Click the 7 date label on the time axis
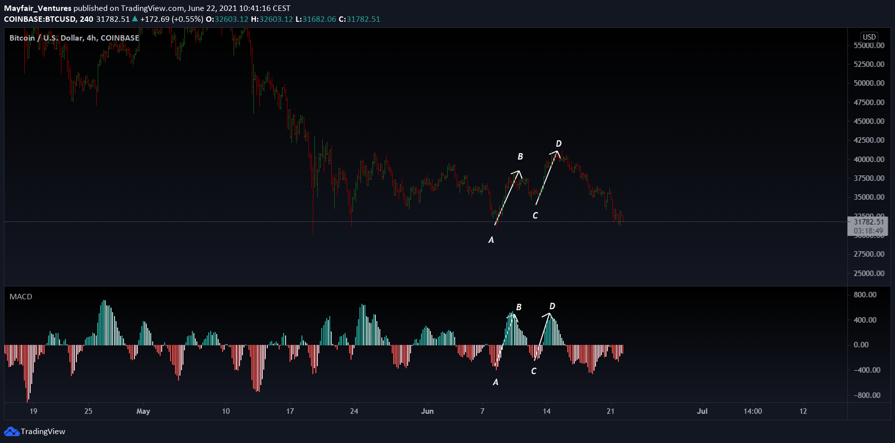This screenshot has width=895, height=443. pos(482,411)
